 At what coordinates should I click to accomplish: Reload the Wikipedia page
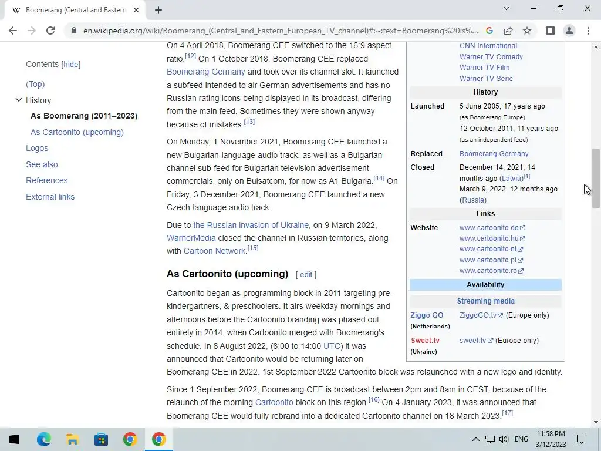pos(50,31)
